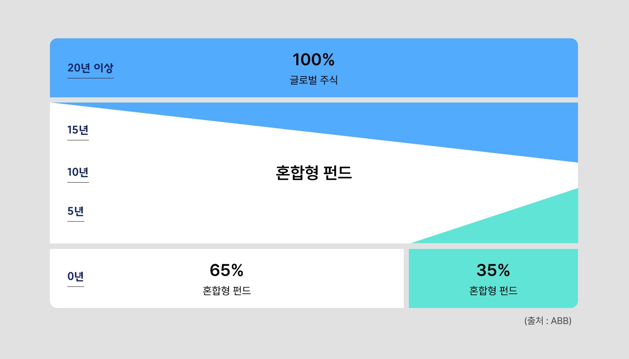Click the large 혼합형 펀드 center title

314,173
